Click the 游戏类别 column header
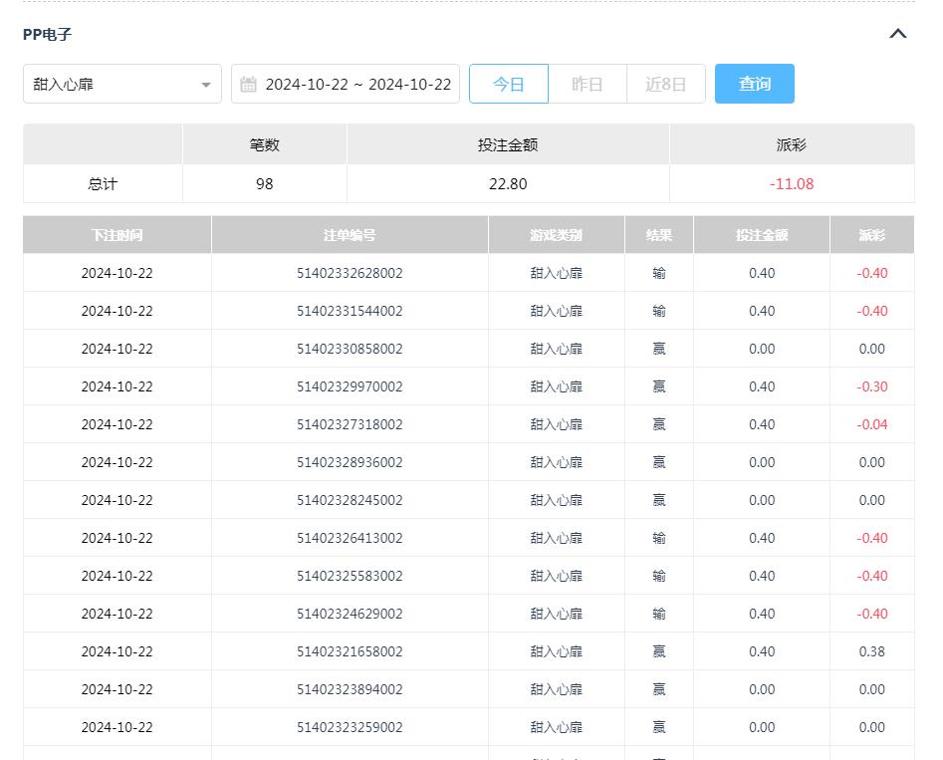 556,234
